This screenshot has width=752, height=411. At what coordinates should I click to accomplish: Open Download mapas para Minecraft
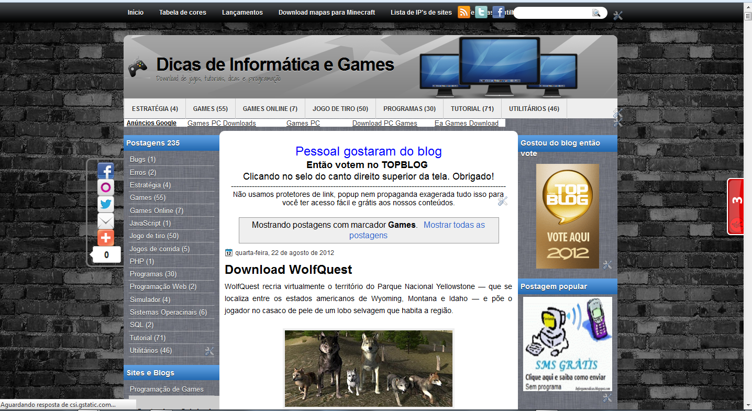pos(327,13)
